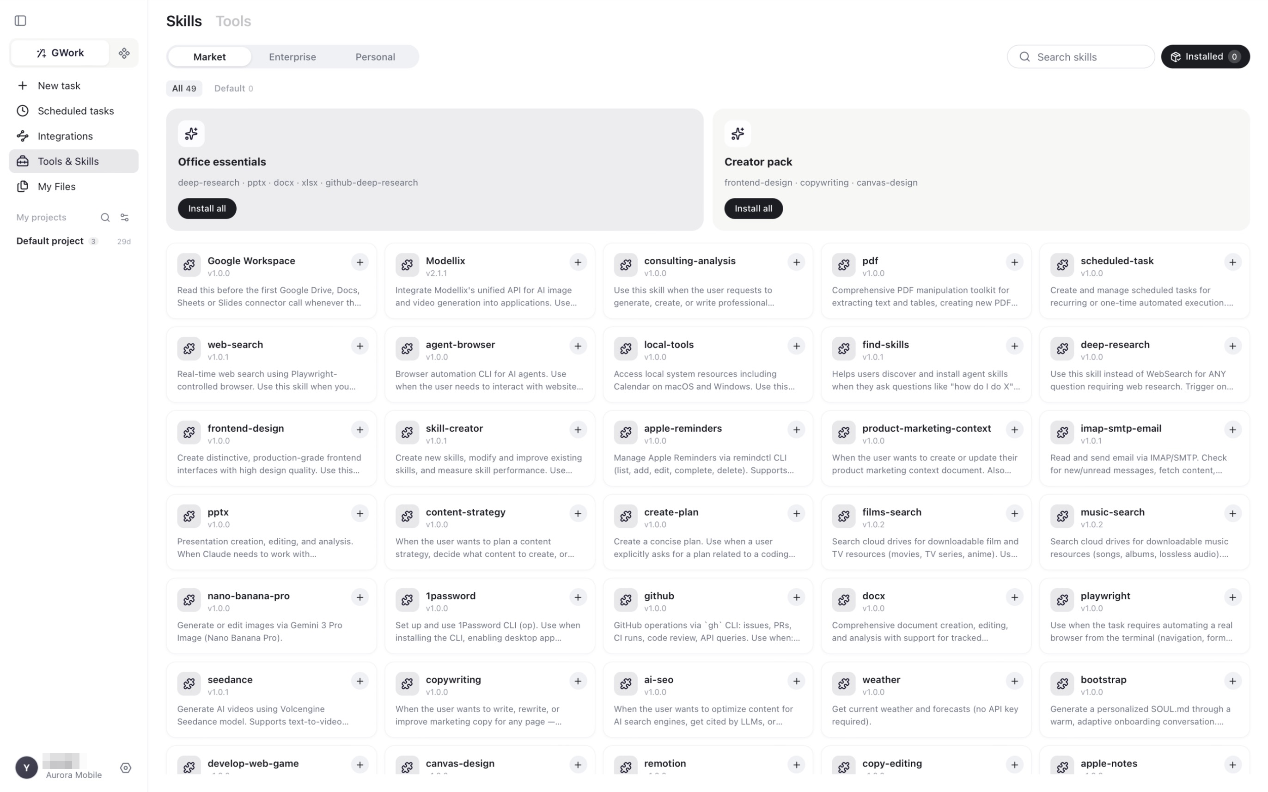Open the bootstrap skill card
The width and height of the screenshot is (1268, 792).
(1145, 700)
